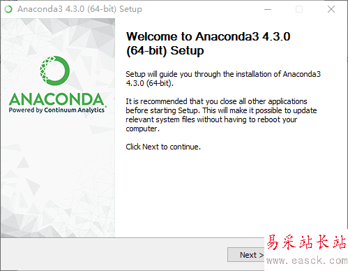Click the green ANACONDA wordmark
The image size is (348, 271).
point(56,99)
